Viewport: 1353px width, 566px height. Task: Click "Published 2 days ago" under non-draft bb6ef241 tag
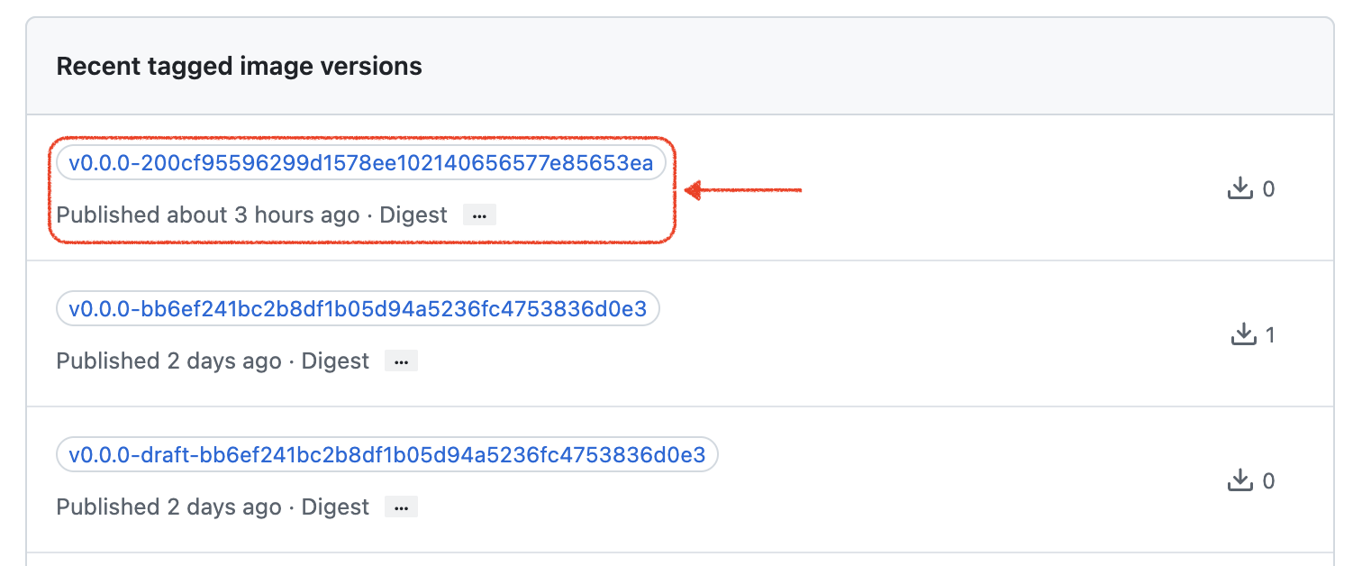tap(168, 361)
